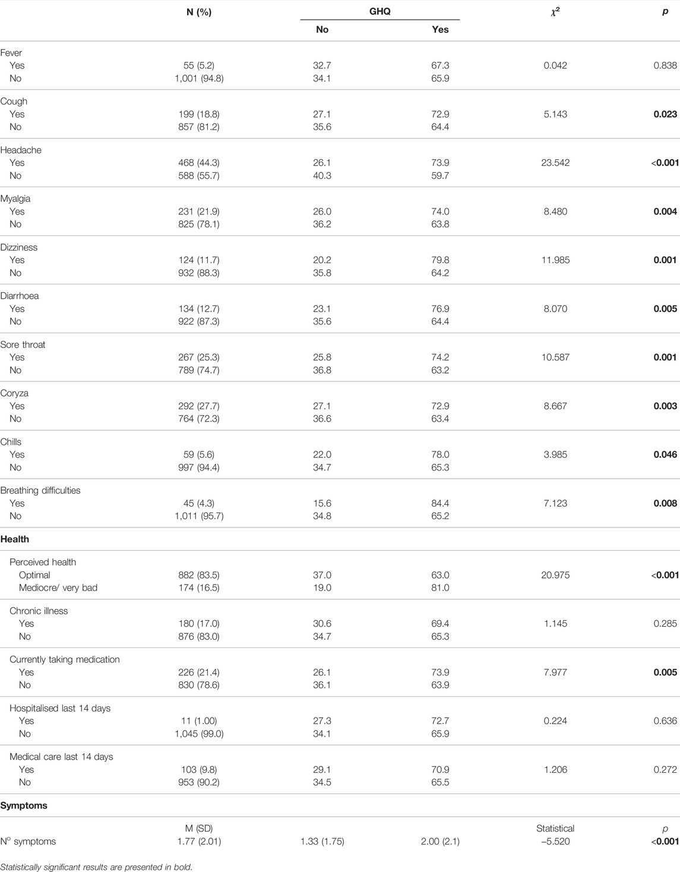Click the Myalgia row label
The height and width of the screenshot is (872, 680).
click(x=15, y=199)
